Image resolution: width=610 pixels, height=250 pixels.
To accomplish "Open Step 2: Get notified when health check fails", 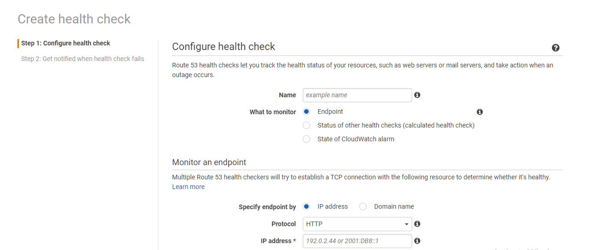I will pos(82,59).
